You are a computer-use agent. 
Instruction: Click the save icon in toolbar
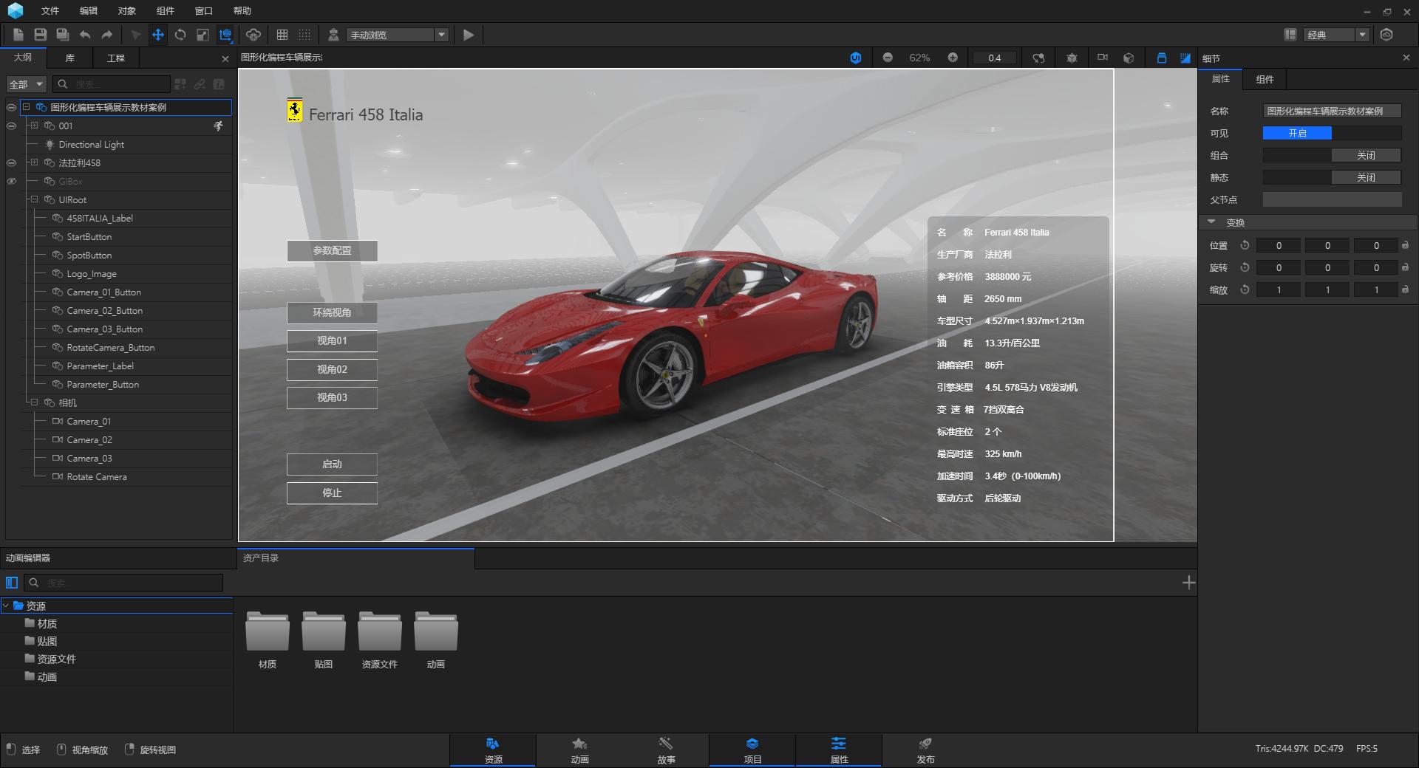coord(41,35)
